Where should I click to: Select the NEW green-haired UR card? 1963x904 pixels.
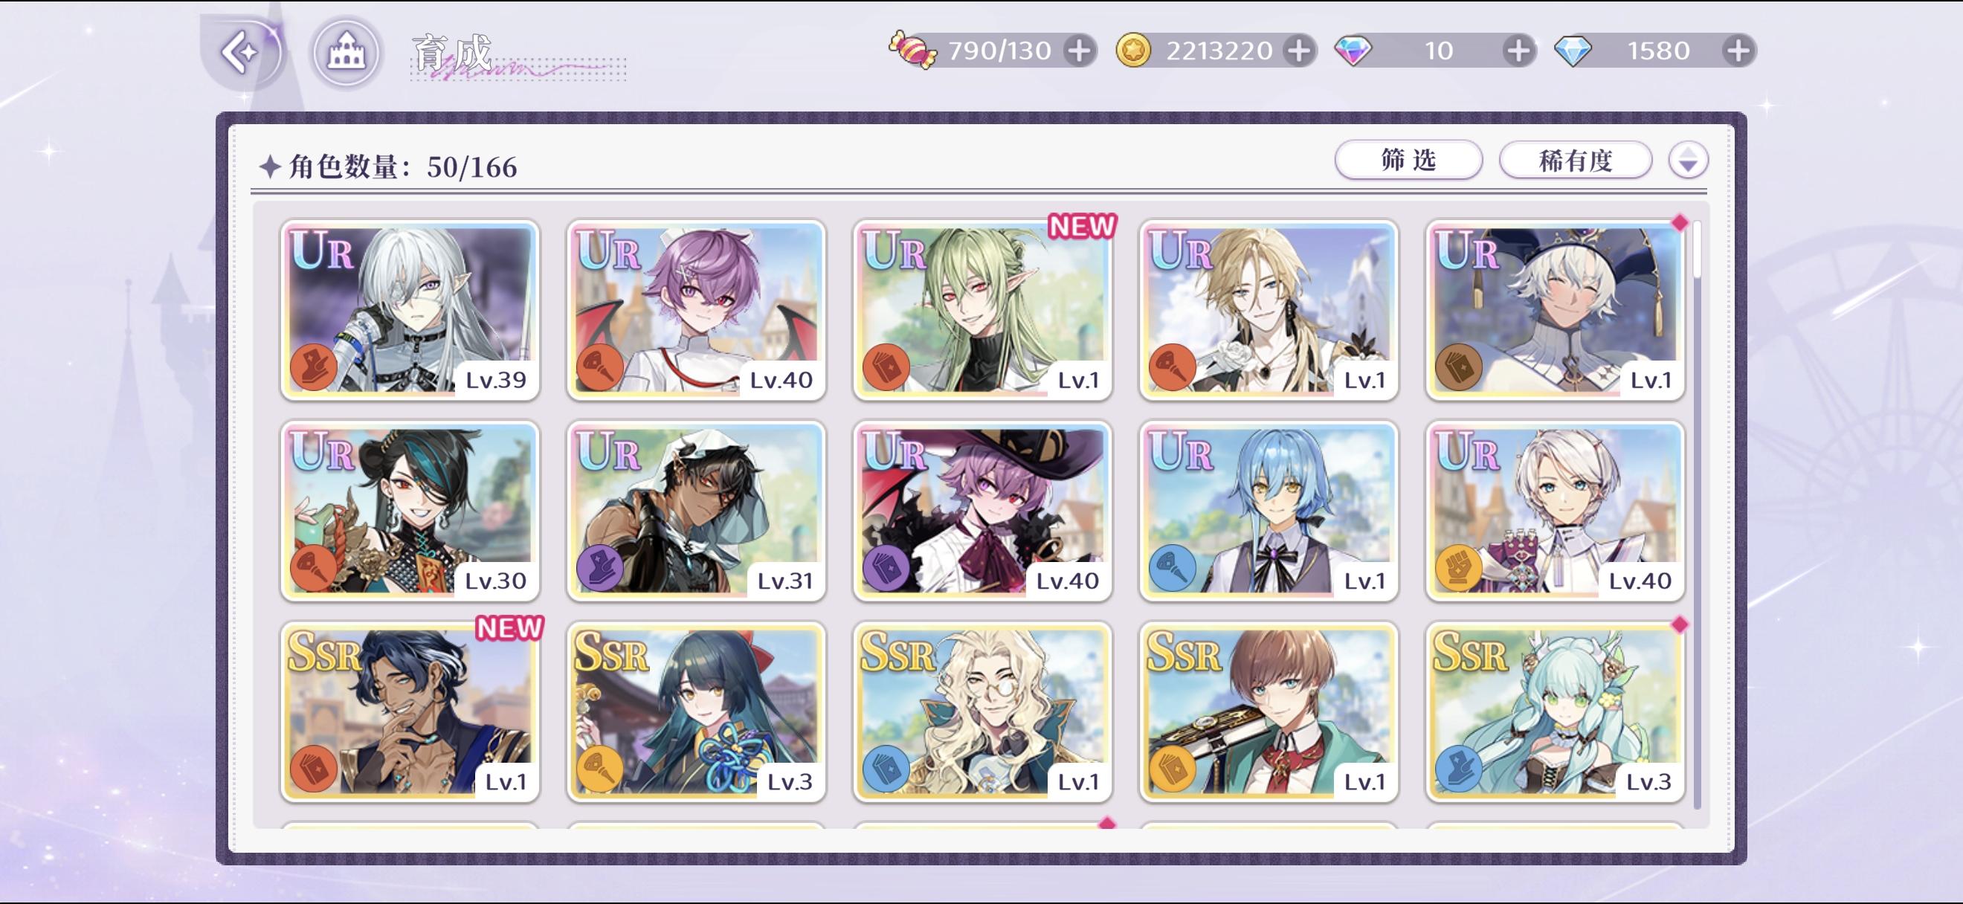tap(982, 309)
